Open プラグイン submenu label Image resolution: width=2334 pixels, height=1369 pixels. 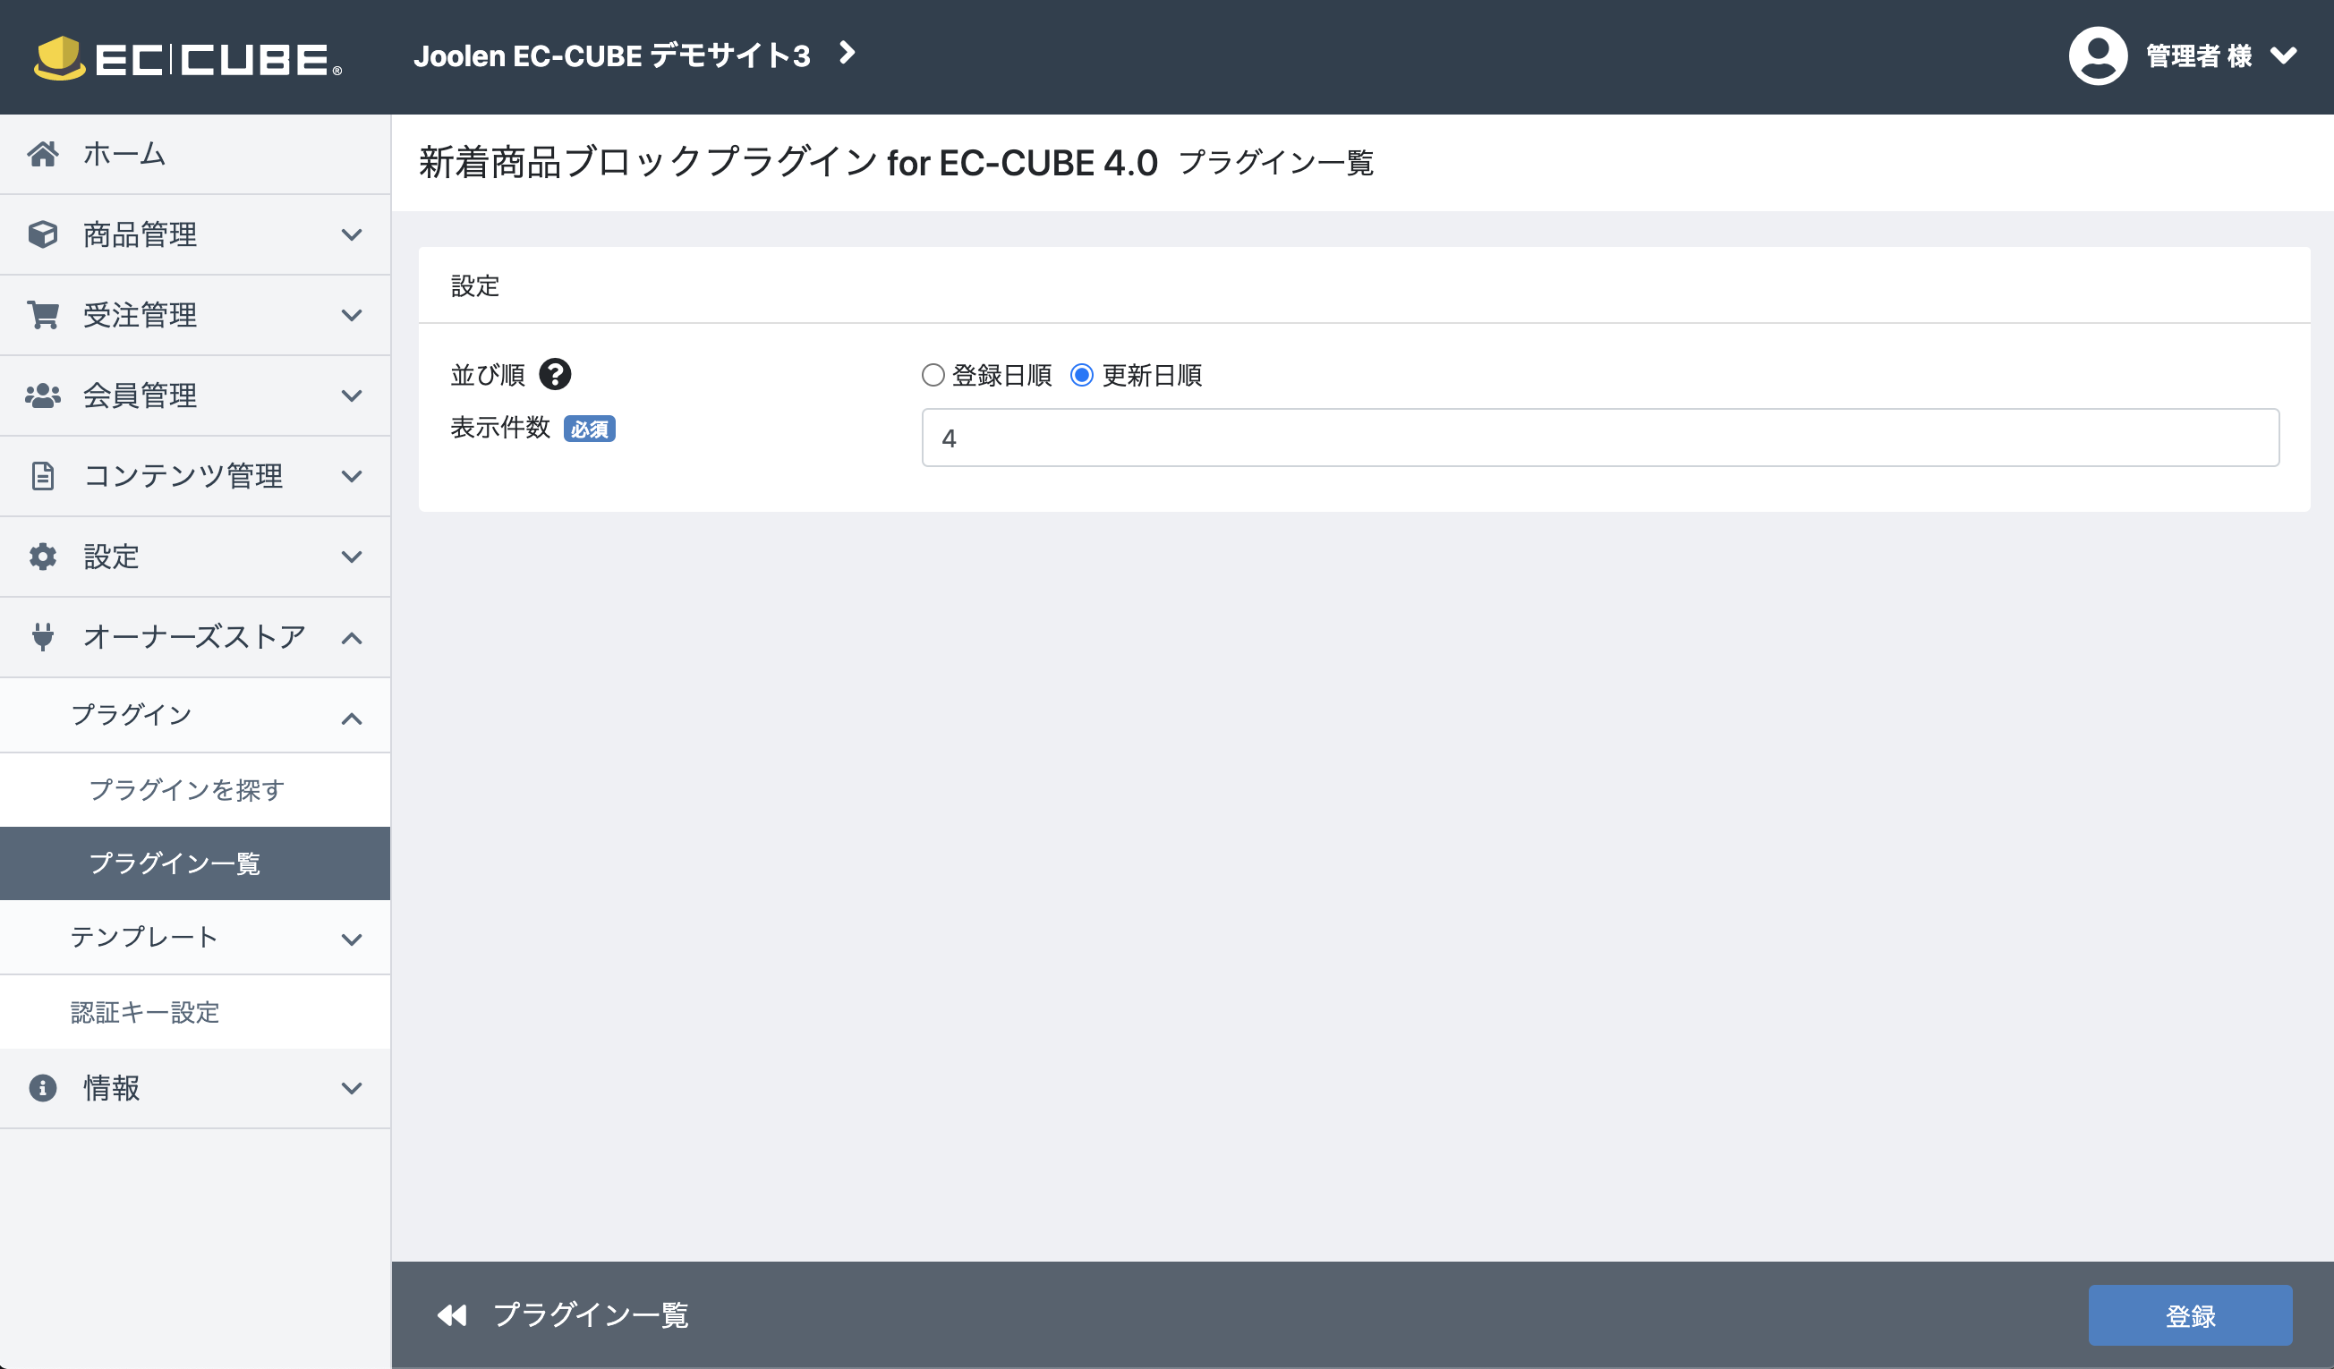coord(132,715)
